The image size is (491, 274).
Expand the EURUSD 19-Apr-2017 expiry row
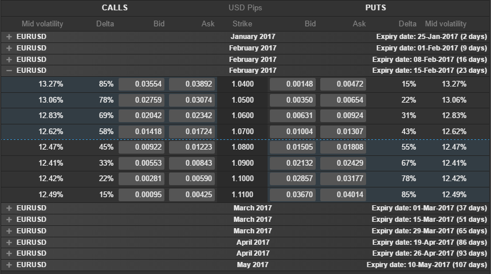[9, 242]
